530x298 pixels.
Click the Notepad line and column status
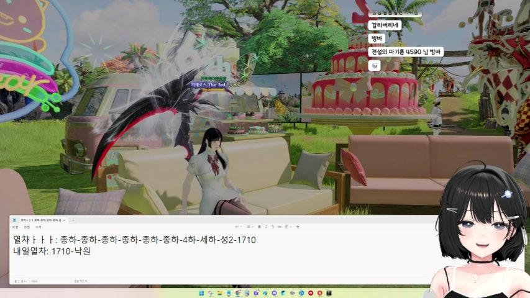coord(21,281)
